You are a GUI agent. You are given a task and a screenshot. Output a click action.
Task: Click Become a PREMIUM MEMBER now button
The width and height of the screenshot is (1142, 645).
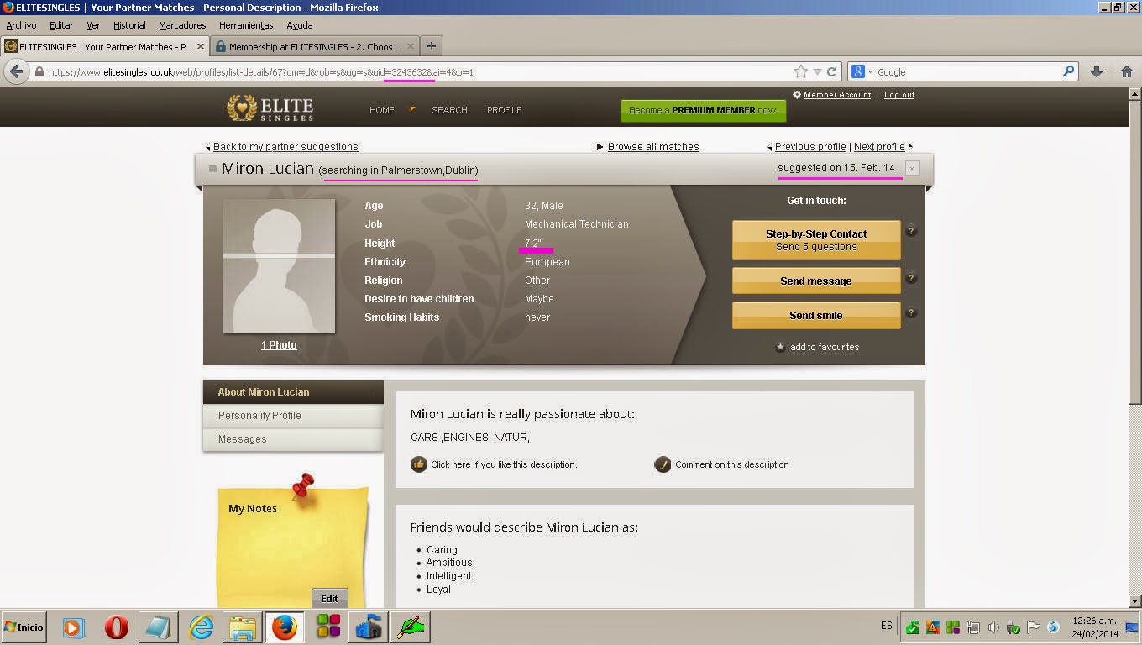click(x=703, y=110)
